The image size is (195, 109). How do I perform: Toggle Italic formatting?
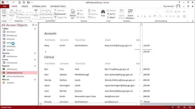tap(142, 16)
